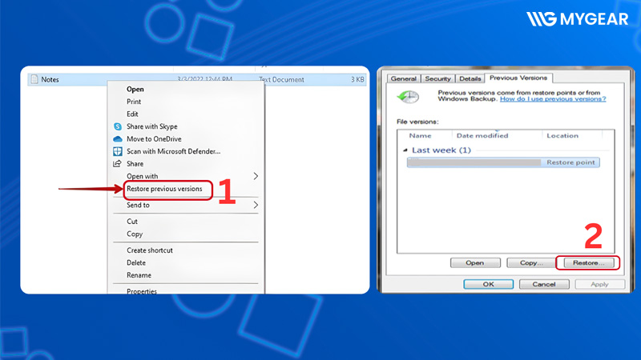641x360 pixels.
Task: Collapse the Last week group
Action: point(405,150)
